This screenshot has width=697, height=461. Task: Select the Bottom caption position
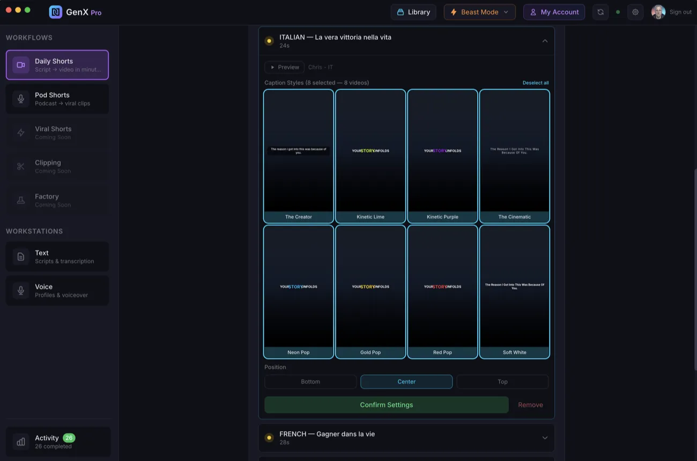pyautogui.click(x=310, y=382)
